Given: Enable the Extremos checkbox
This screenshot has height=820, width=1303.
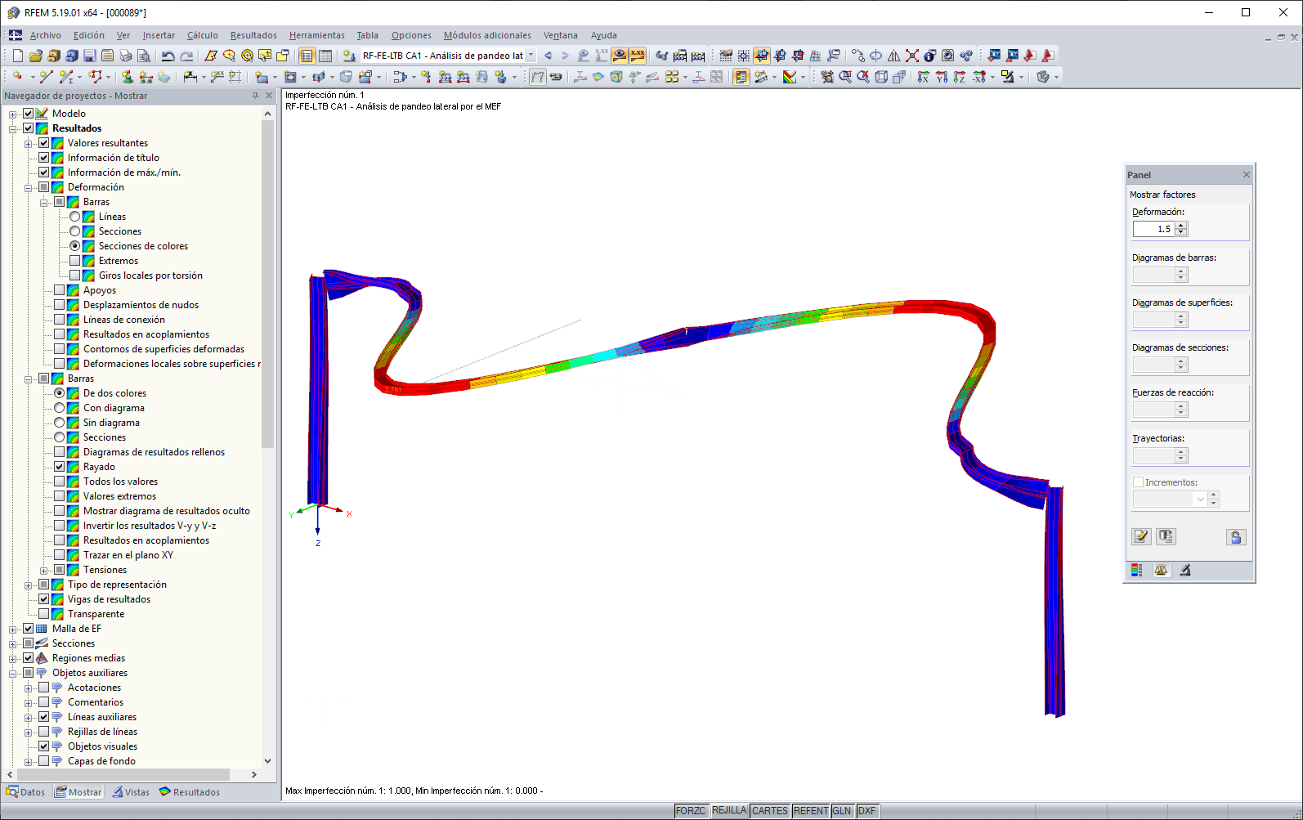Looking at the screenshot, I should [x=75, y=261].
